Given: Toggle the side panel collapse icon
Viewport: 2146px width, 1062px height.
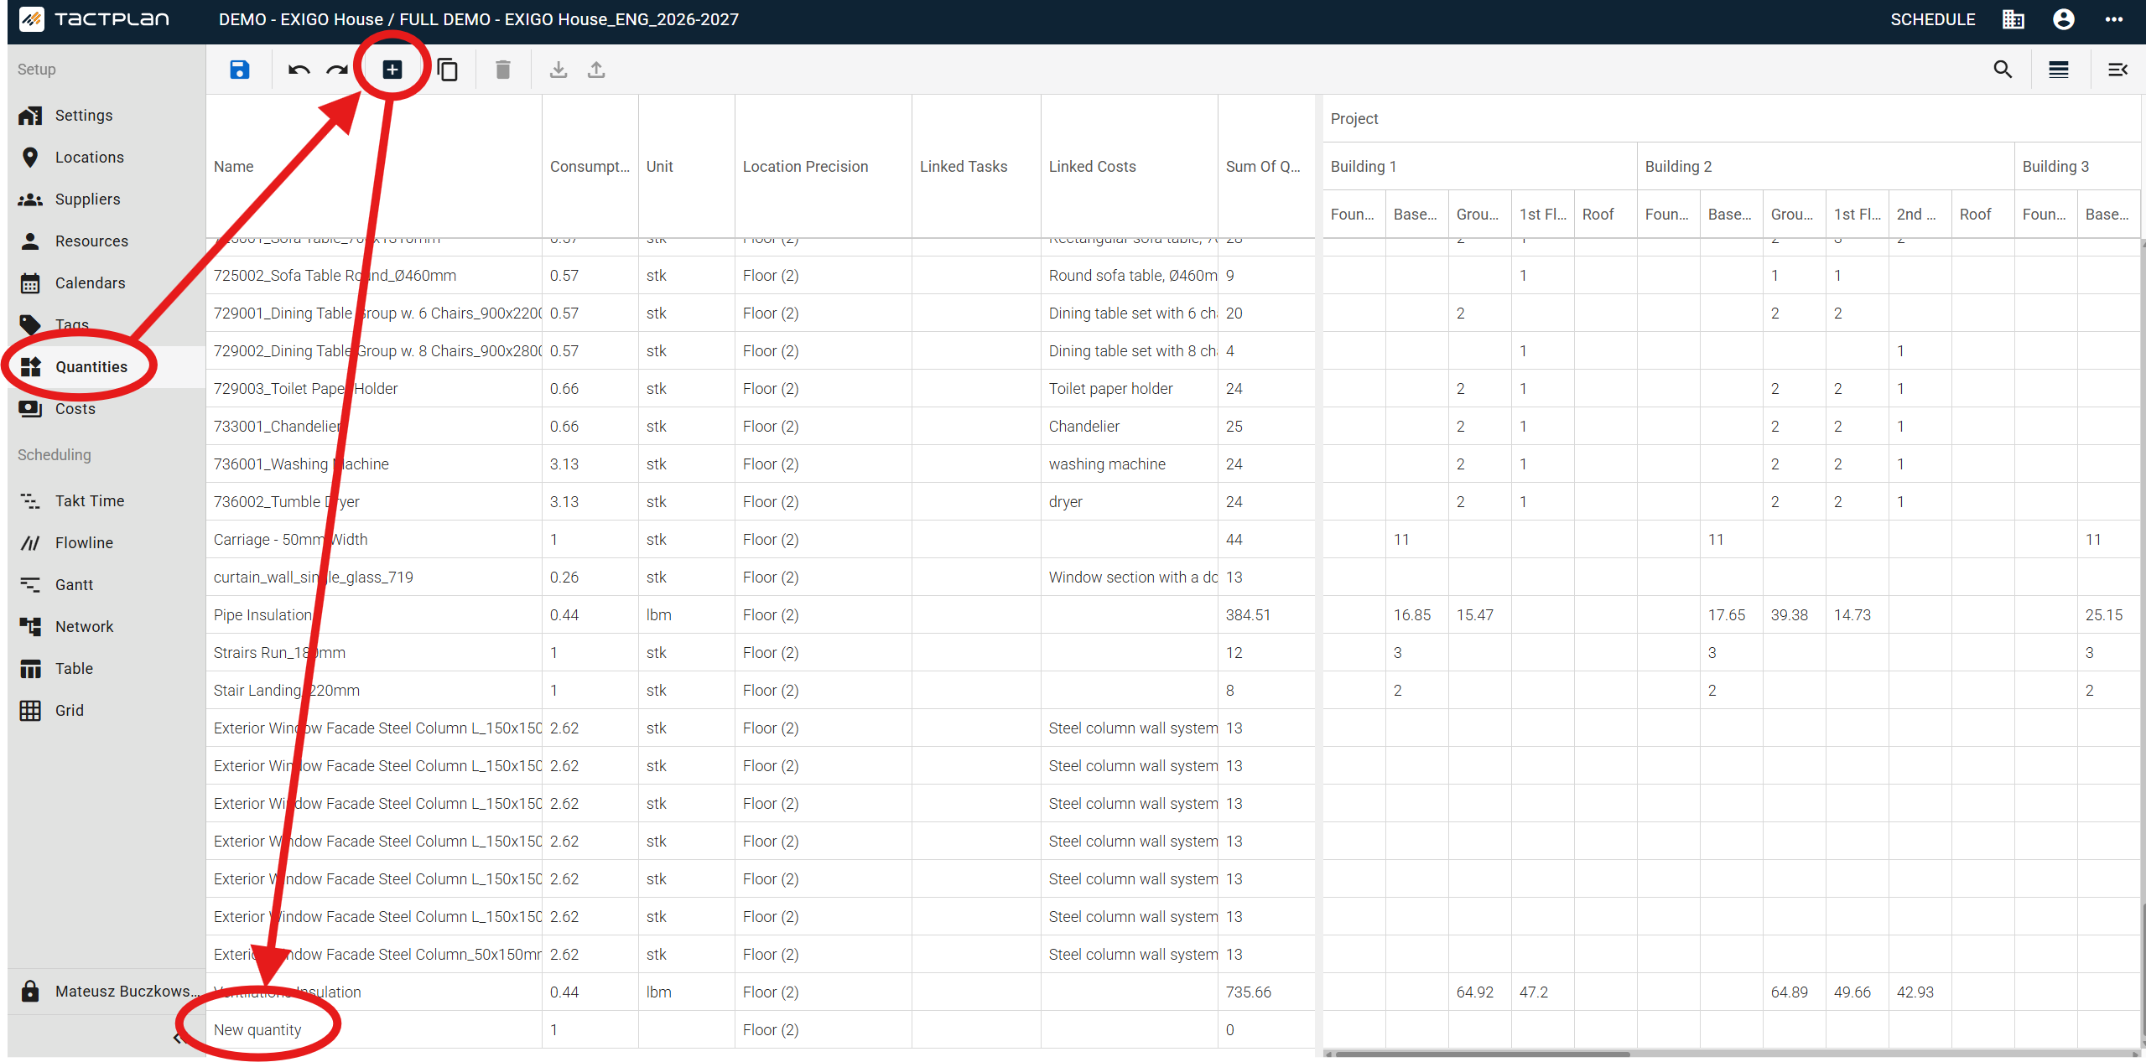Looking at the screenshot, I should pyautogui.click(x=2117, y=70).
